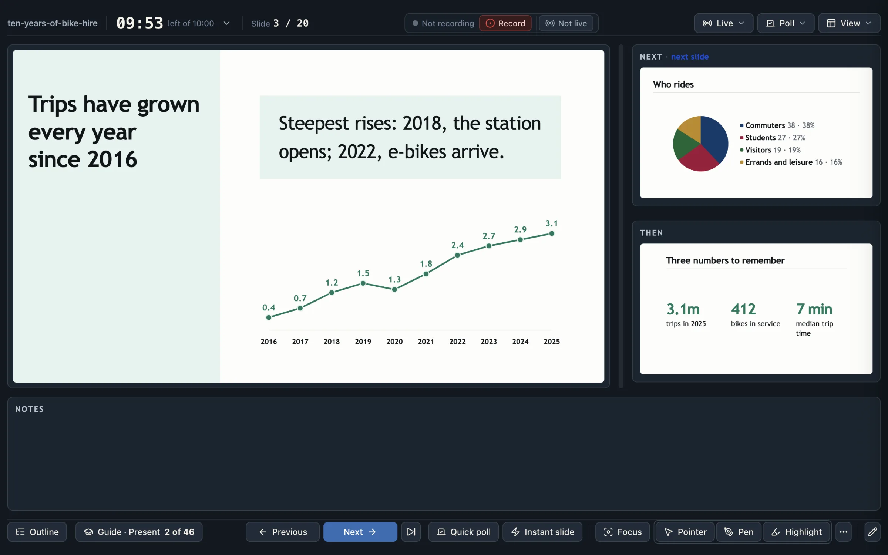
Task: Click the vertical divider between slide panels
Action: pos(621,216)
